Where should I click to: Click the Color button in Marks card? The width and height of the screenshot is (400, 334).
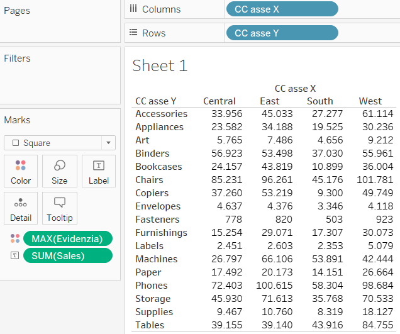click(21, 170)
